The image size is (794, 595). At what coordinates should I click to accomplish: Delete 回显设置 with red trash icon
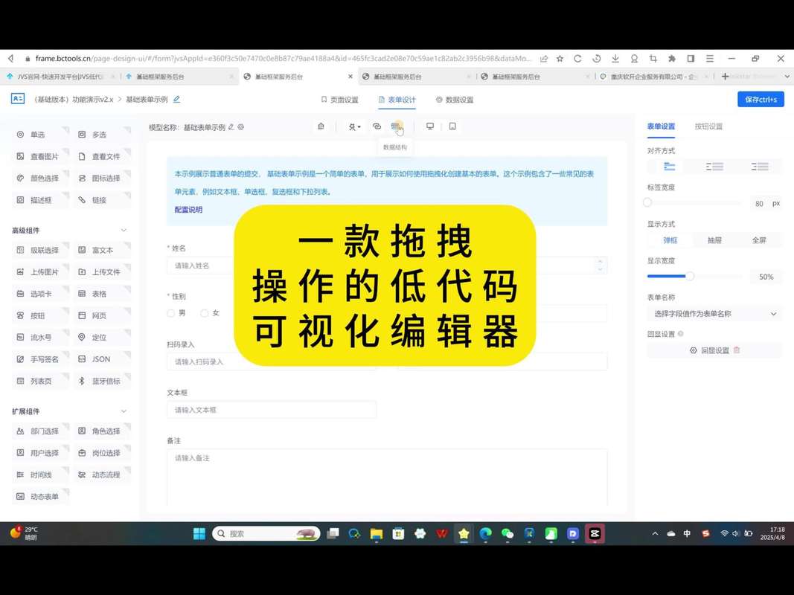coord(737,350)
